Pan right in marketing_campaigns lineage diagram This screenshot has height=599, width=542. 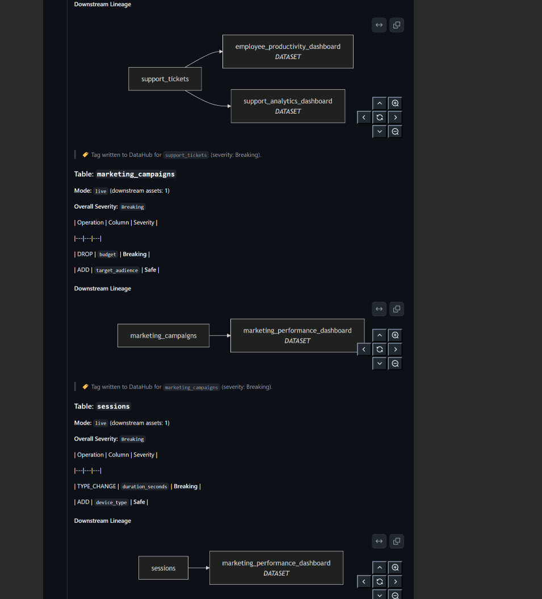tap(395, 349)
